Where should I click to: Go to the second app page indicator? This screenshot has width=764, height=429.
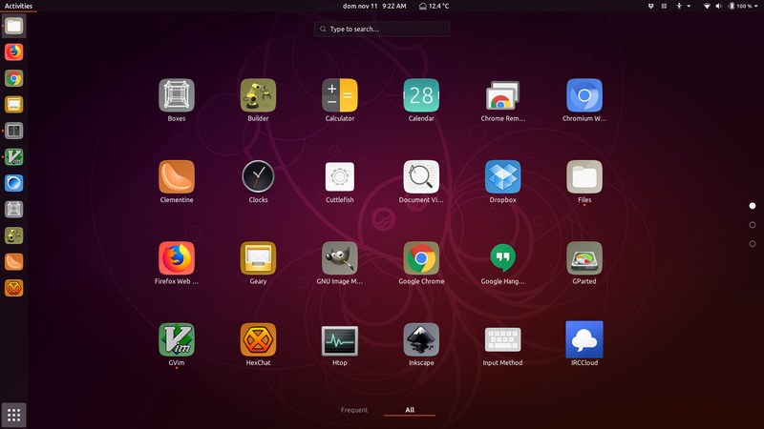click(753, 225)
